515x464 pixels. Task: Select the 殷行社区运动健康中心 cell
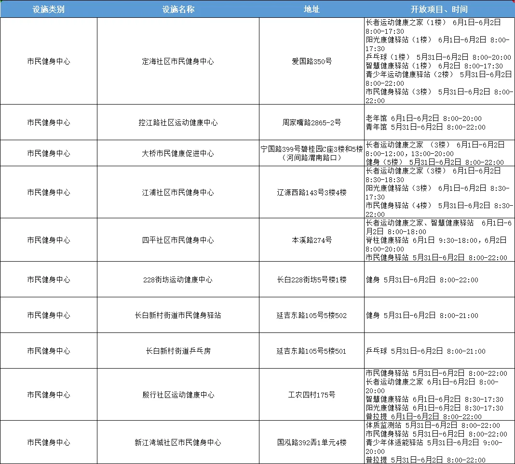tap(178, 394)
